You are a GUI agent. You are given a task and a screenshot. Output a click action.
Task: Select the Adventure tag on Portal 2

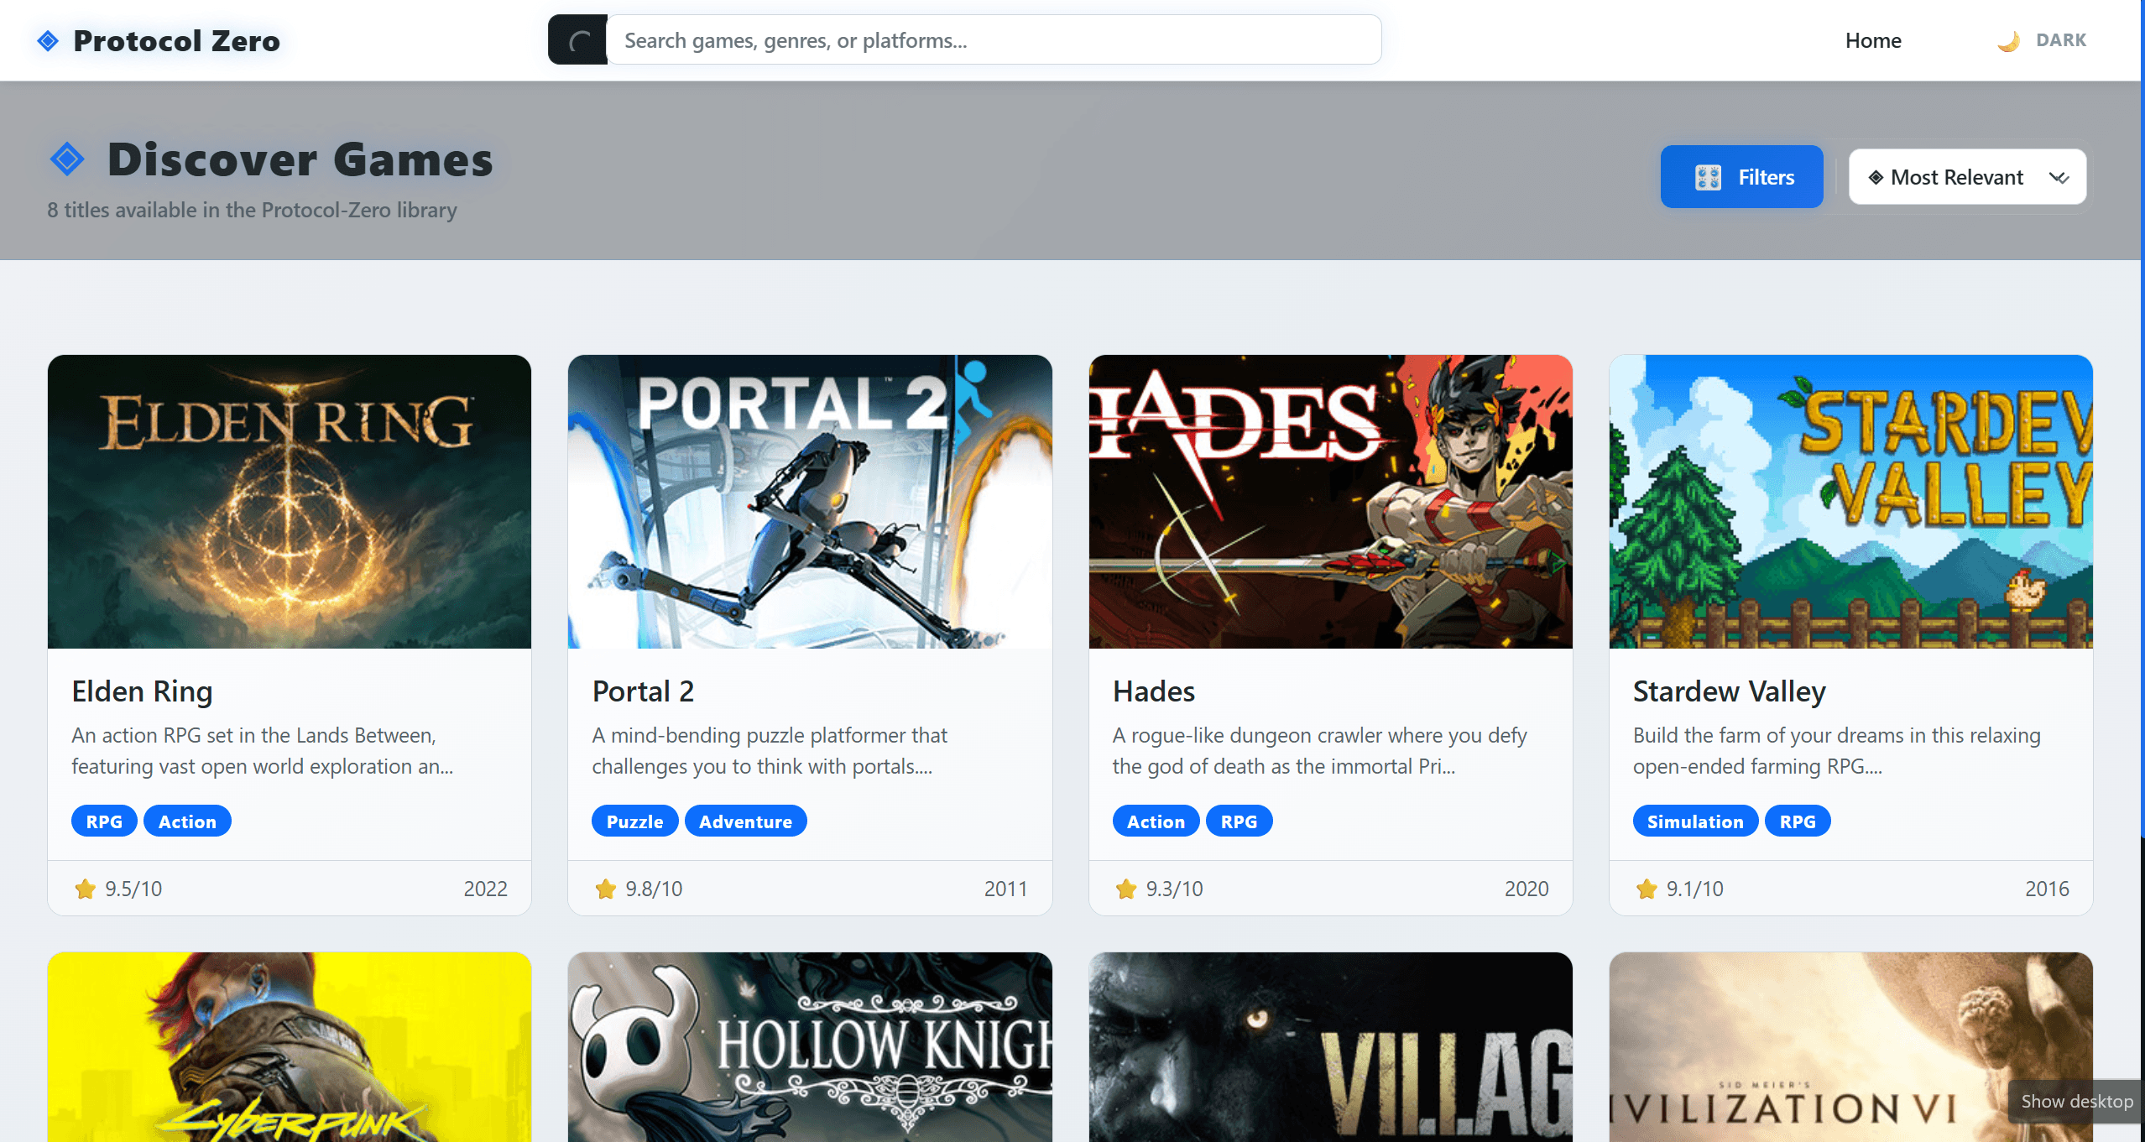point(745,821)
